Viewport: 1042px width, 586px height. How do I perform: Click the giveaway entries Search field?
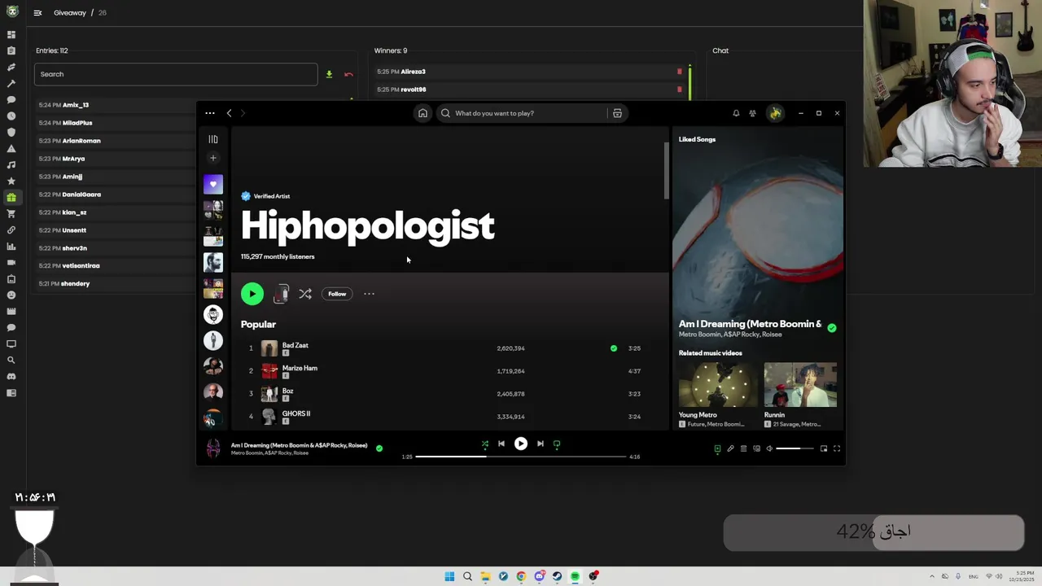click(176, 74)
